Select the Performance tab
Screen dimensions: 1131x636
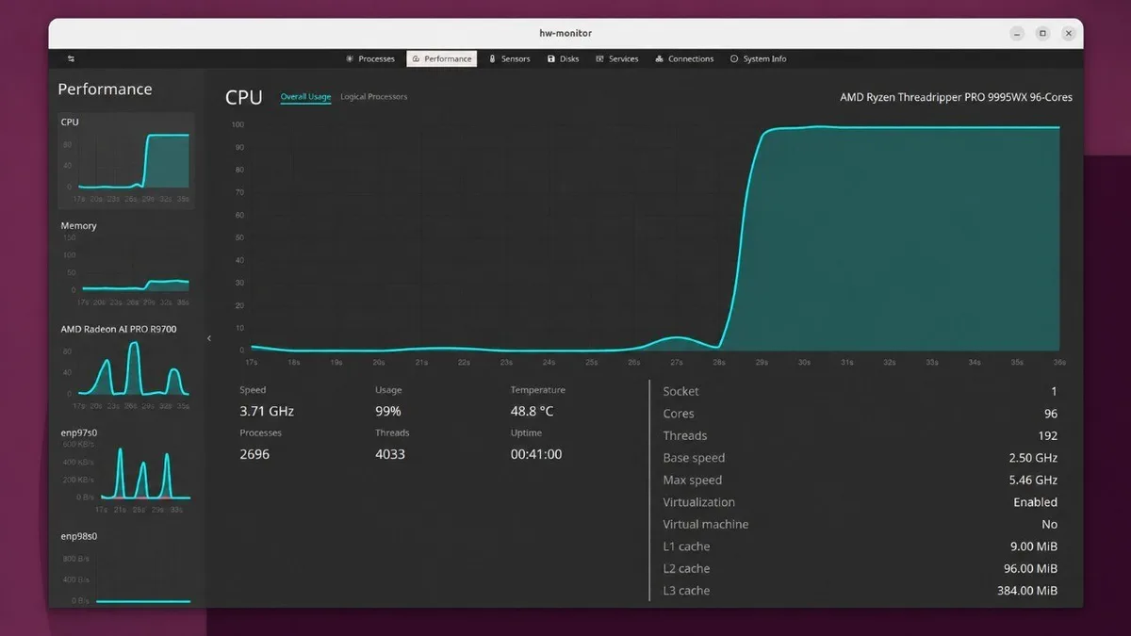point(442,58)
